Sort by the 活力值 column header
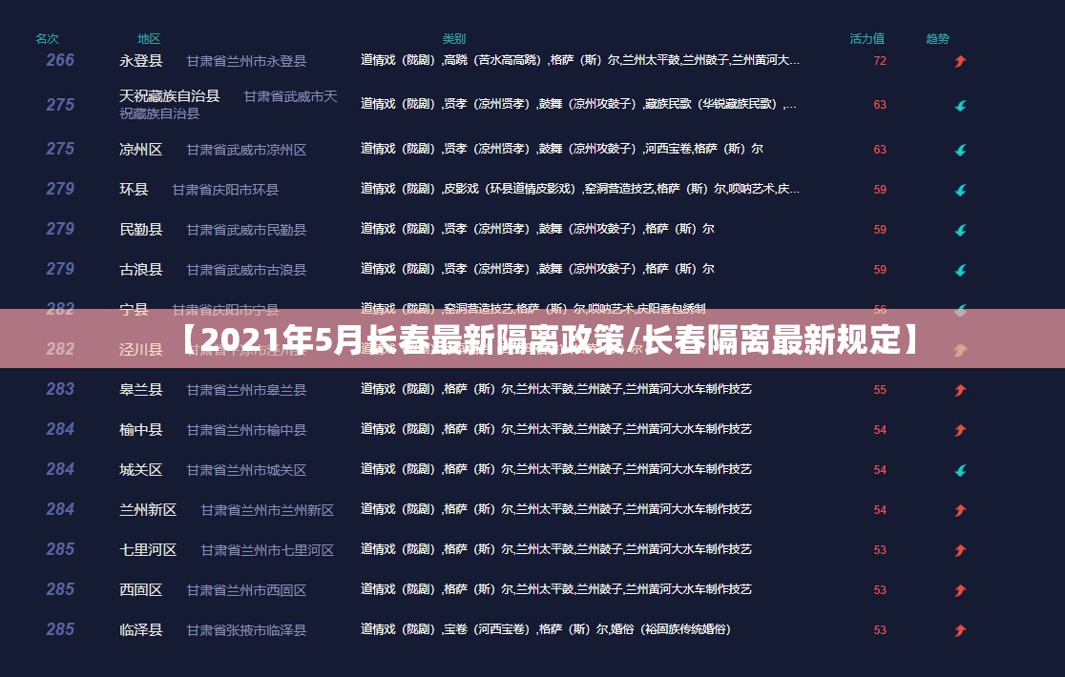 click(x=867, y=39)
